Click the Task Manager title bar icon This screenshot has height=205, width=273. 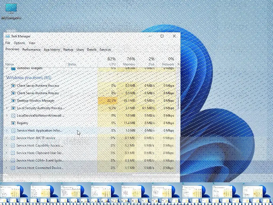[x=7, y=36]
